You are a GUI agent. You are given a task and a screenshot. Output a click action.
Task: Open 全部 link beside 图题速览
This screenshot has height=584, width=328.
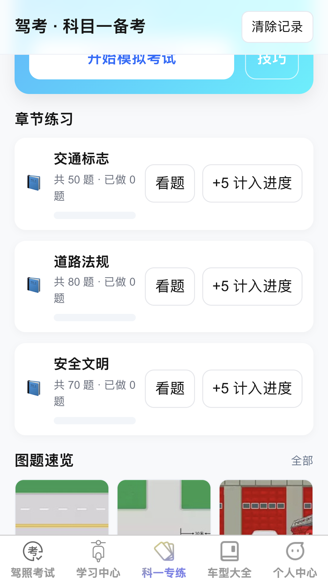[x=302, y=461]
